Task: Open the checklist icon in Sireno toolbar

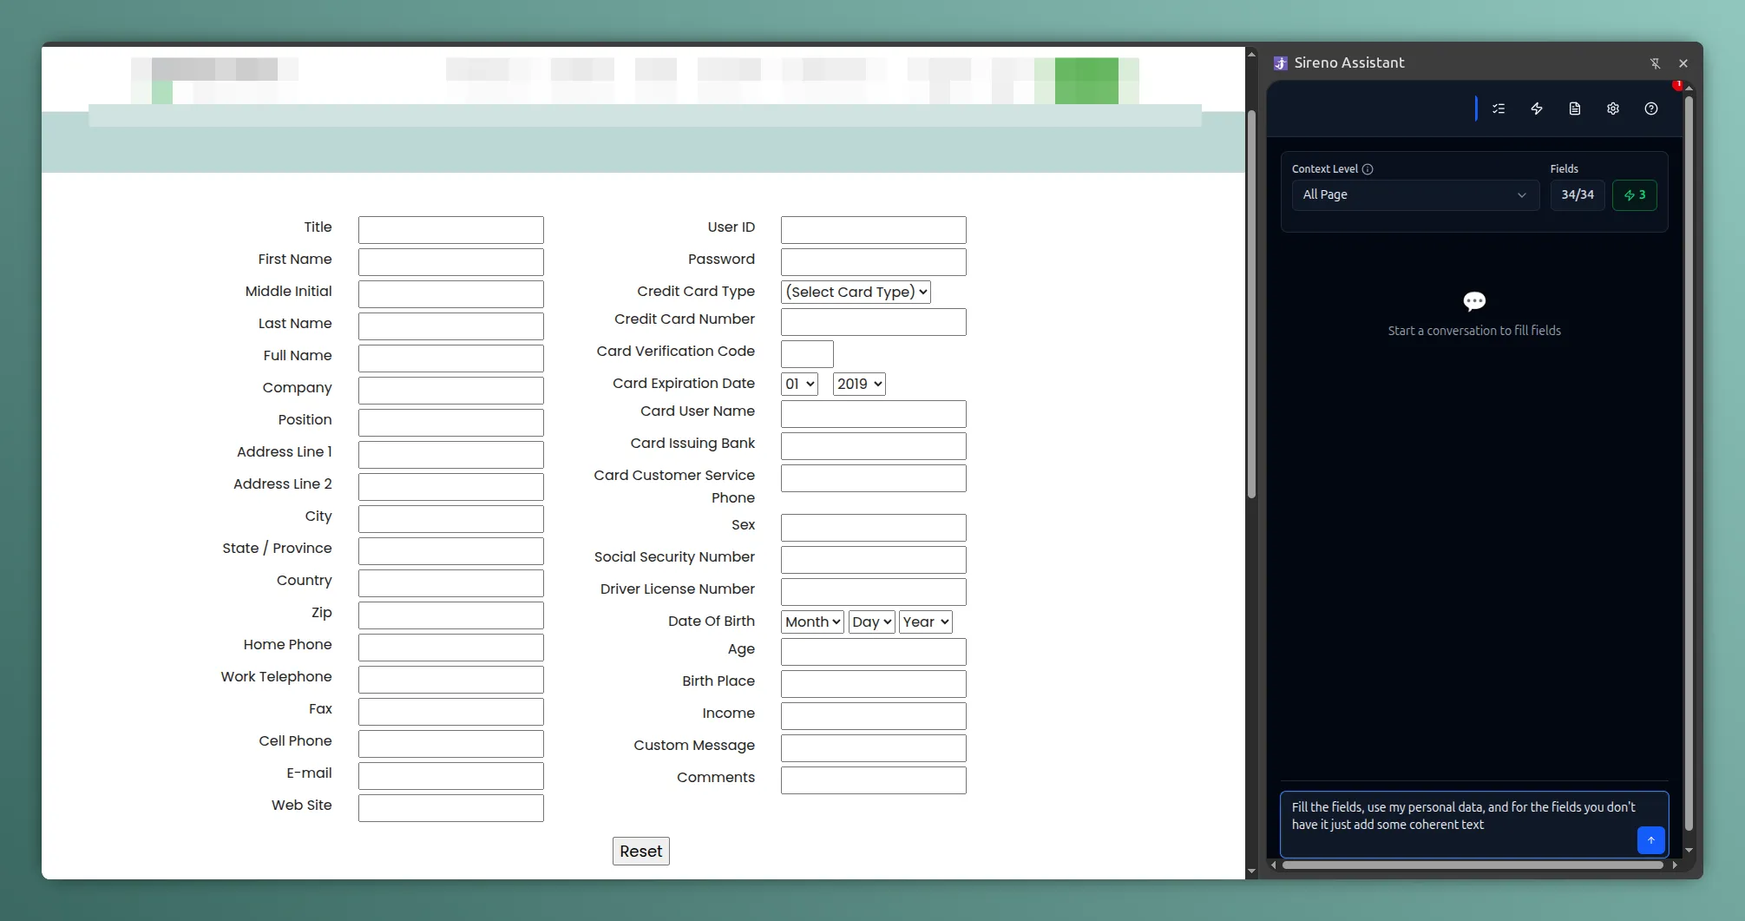Action: click(x=1499, y=109)
